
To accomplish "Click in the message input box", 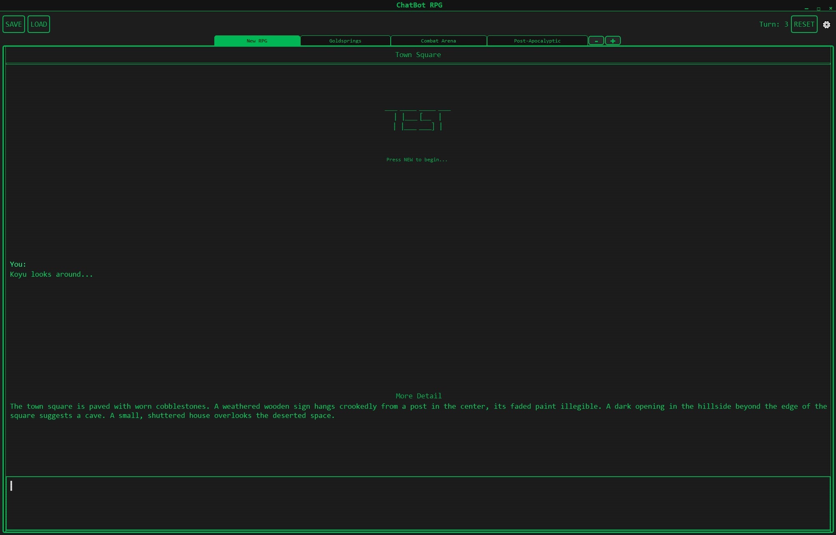I will point(418,503).
